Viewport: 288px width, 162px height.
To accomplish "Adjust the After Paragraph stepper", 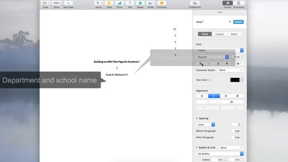I will pyautogui.click(x=242, y=137).
